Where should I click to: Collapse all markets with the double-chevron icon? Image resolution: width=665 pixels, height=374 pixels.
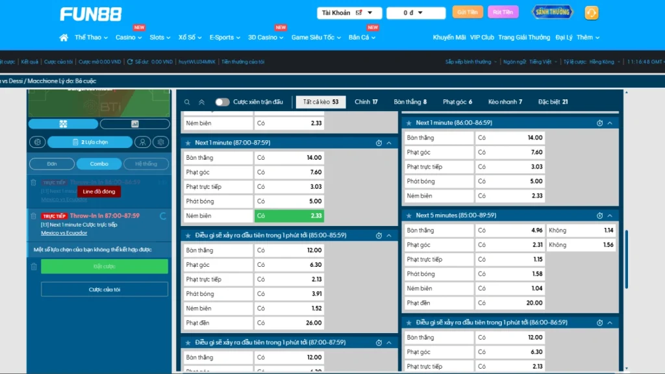point(200,102)
